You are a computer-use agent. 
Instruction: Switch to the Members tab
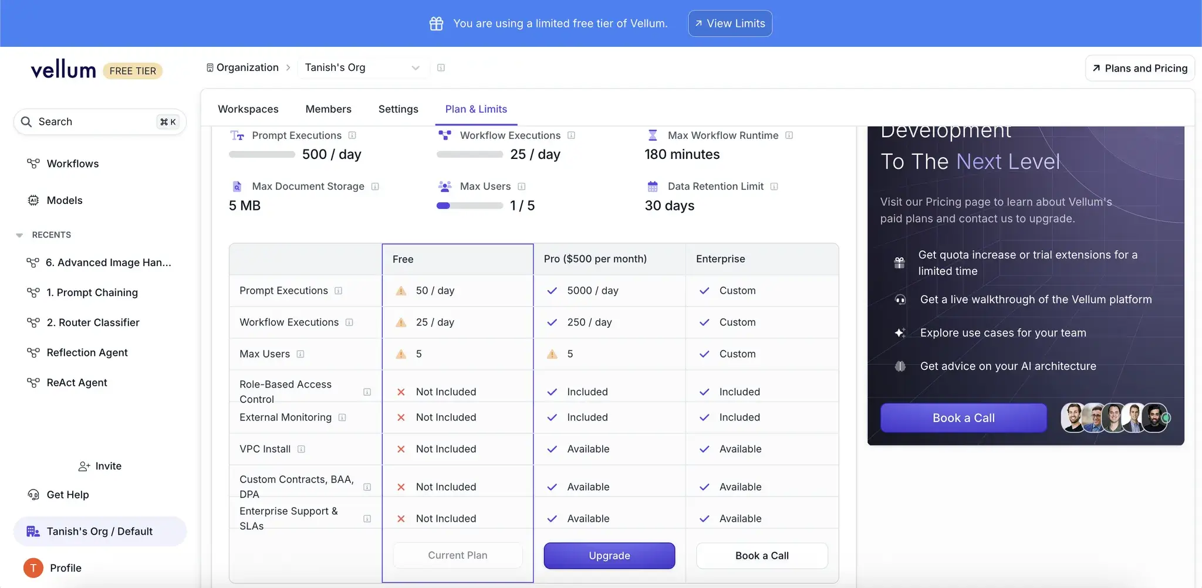click(x=328, y=109)
